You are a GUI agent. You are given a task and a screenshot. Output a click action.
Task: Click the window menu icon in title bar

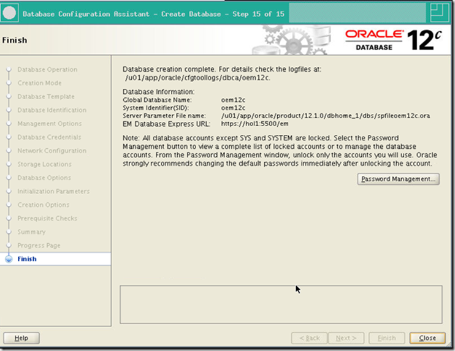click(9, 13)
